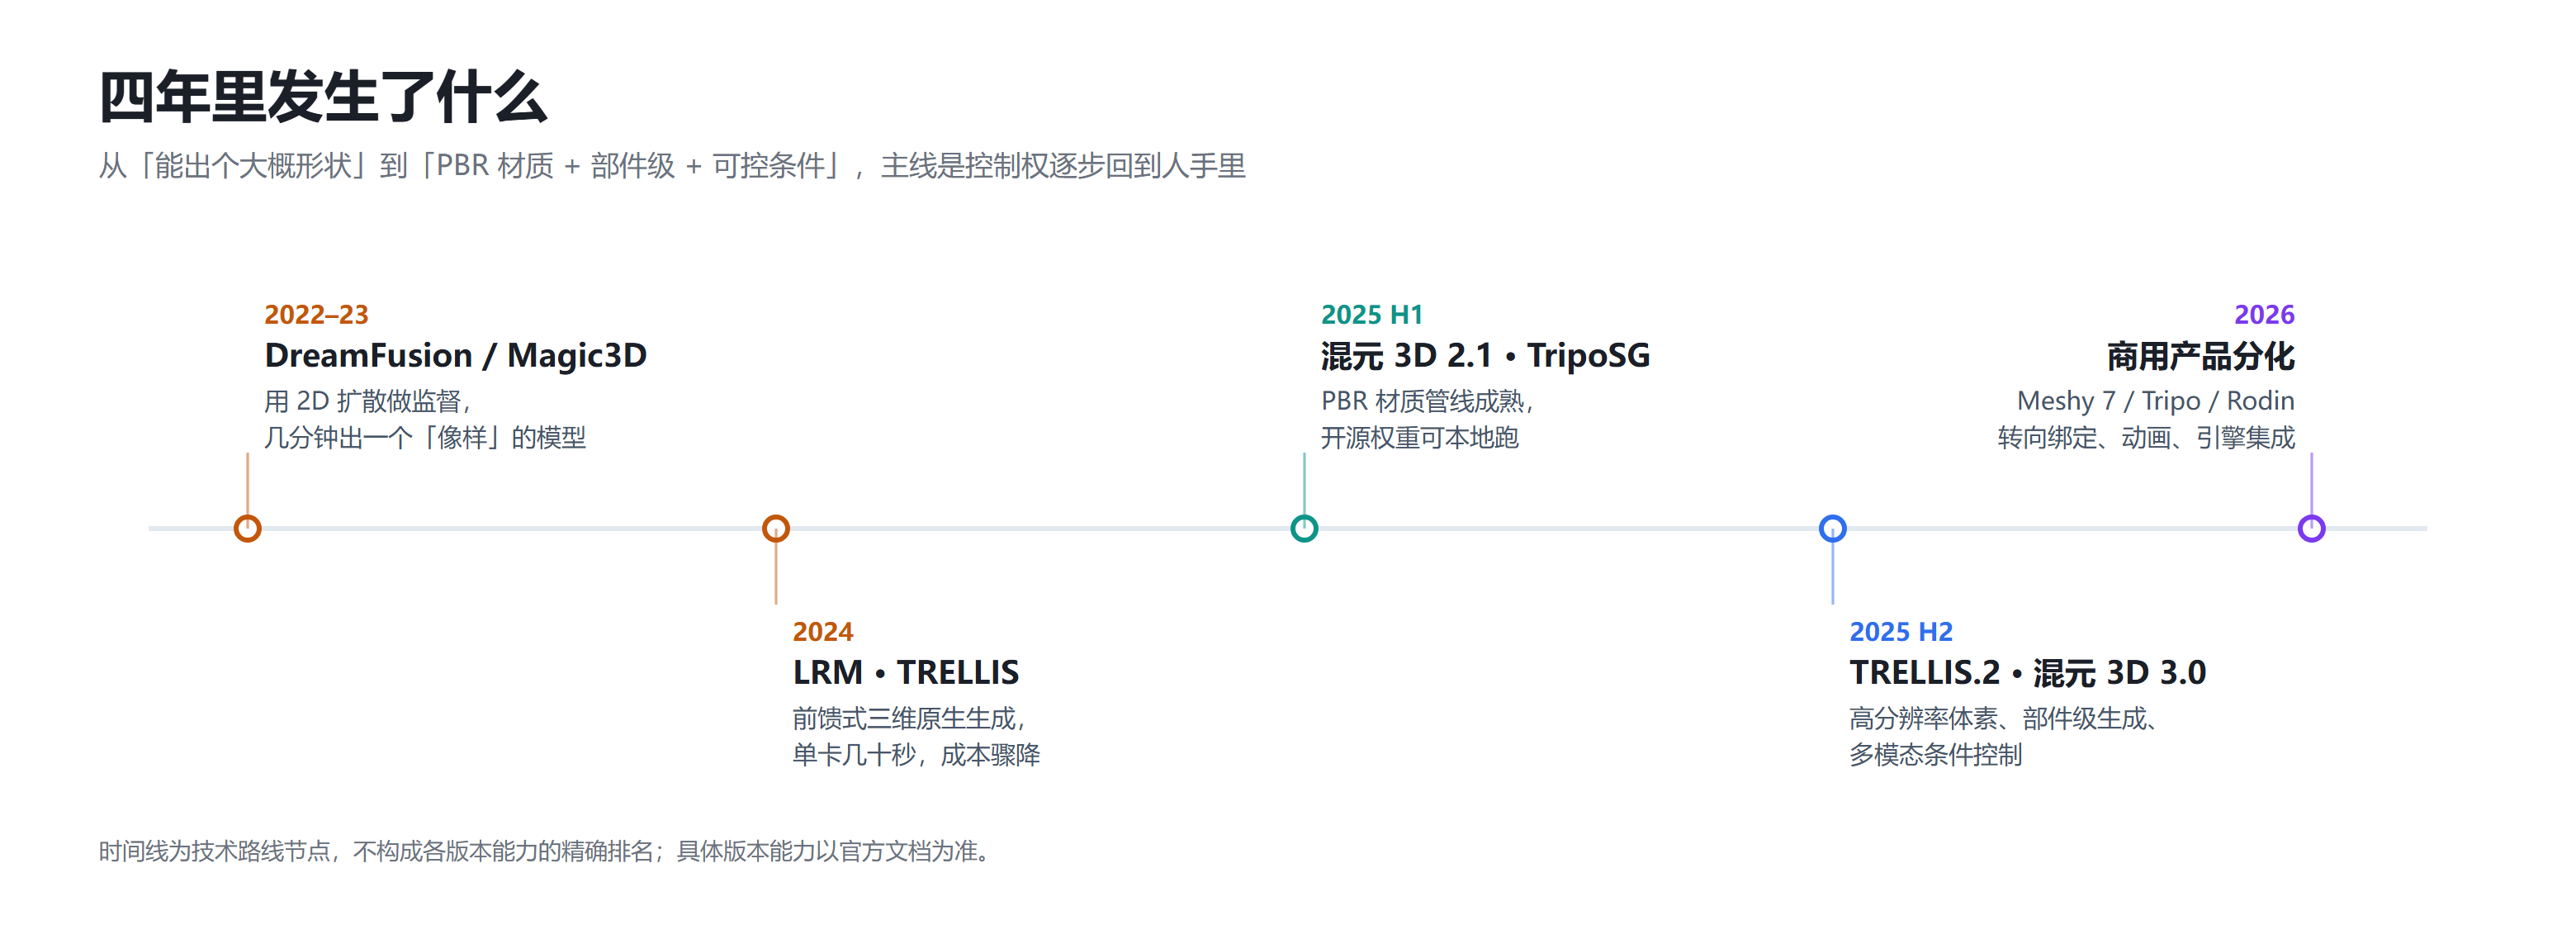Click the orange 2024 year label
The width and height of the screenshot is (2576, 925).
click(x=823, y=632)
